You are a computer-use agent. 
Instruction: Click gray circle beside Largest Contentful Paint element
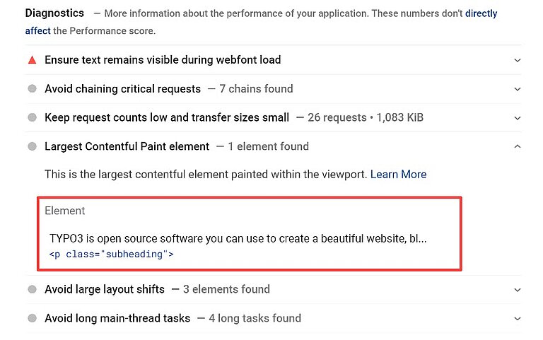pyautogui.click(x=32, y=147)
